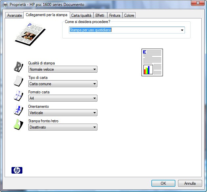Switch to the Carta/qualità tab
This screenshot has height=192, width=207.
81,15
